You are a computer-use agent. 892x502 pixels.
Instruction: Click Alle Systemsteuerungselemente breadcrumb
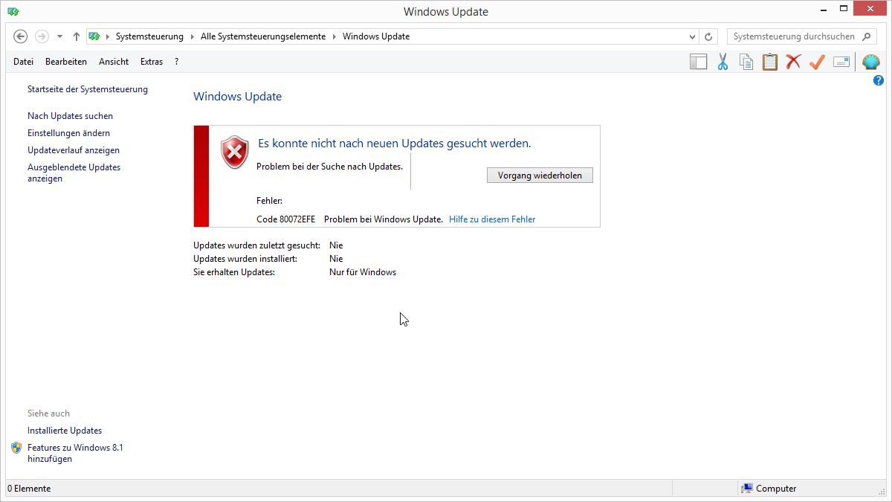(263, 36)
